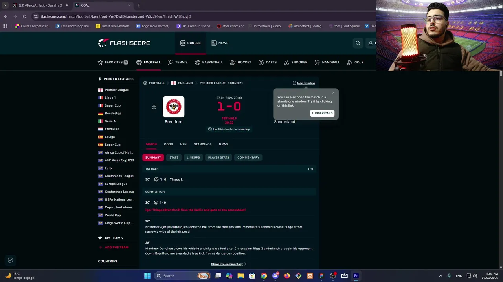Screen dimensions: 503x282
Task: Select Handball sport
Action: click(327, 62)
